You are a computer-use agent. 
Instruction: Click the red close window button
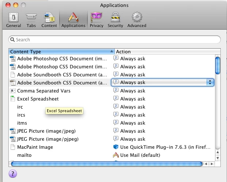click(x=8, y=5)
